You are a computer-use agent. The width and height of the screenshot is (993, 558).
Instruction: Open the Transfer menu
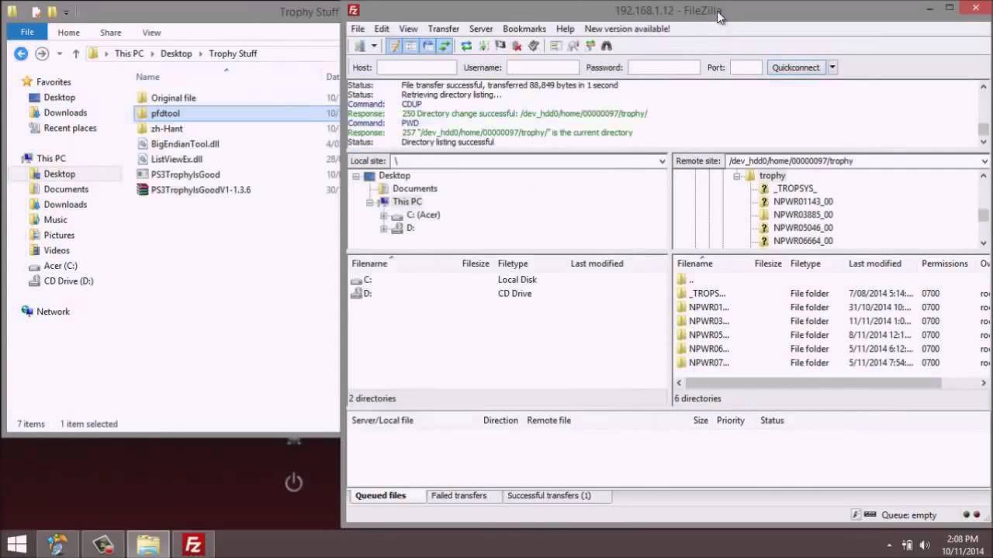click(444, 29)
